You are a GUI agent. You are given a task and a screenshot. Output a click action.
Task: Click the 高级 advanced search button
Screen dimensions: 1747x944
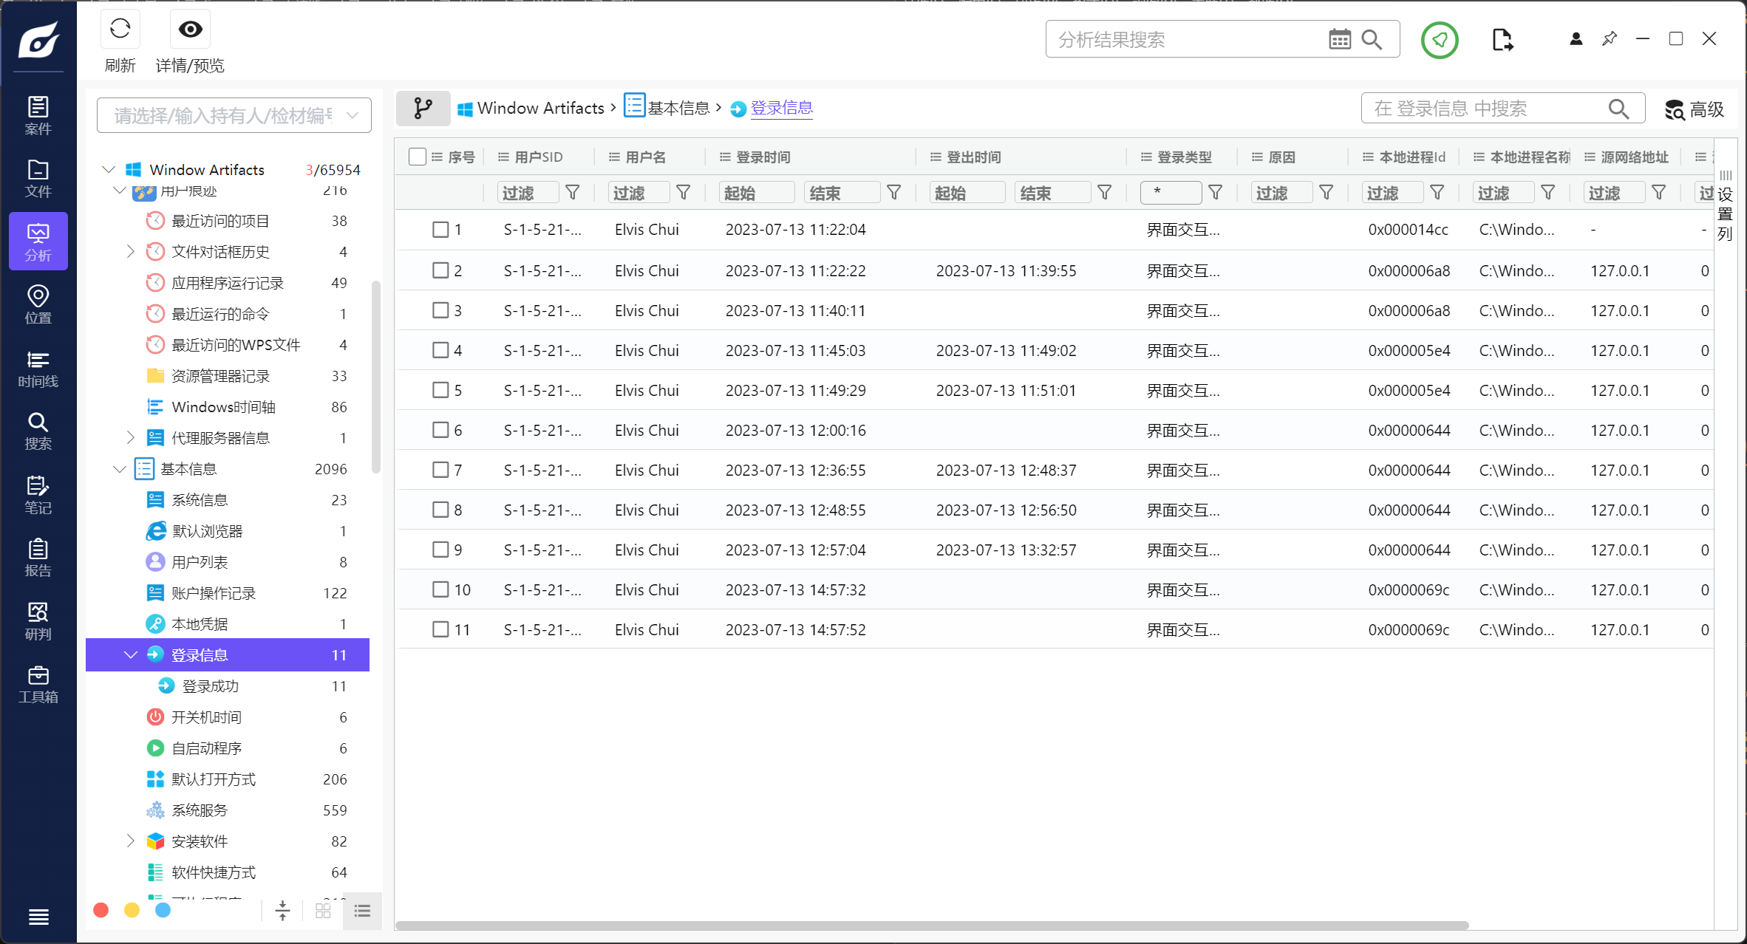(x=1694, y=109)
